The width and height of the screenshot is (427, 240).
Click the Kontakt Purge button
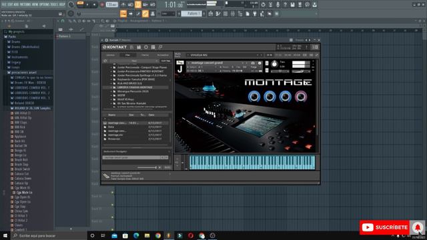point(254,67)
